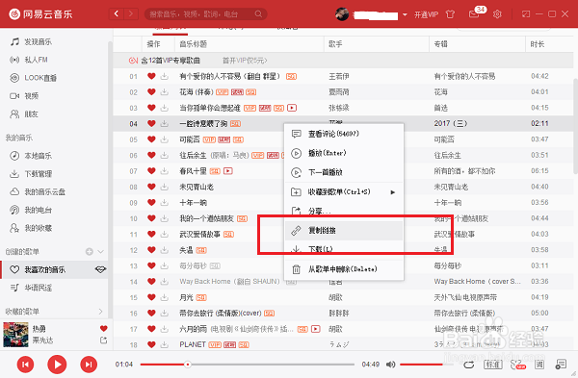Screen dimensions: 578x378
Task: Choose 下载(L) in context menu
Action: tap(344, 249)
